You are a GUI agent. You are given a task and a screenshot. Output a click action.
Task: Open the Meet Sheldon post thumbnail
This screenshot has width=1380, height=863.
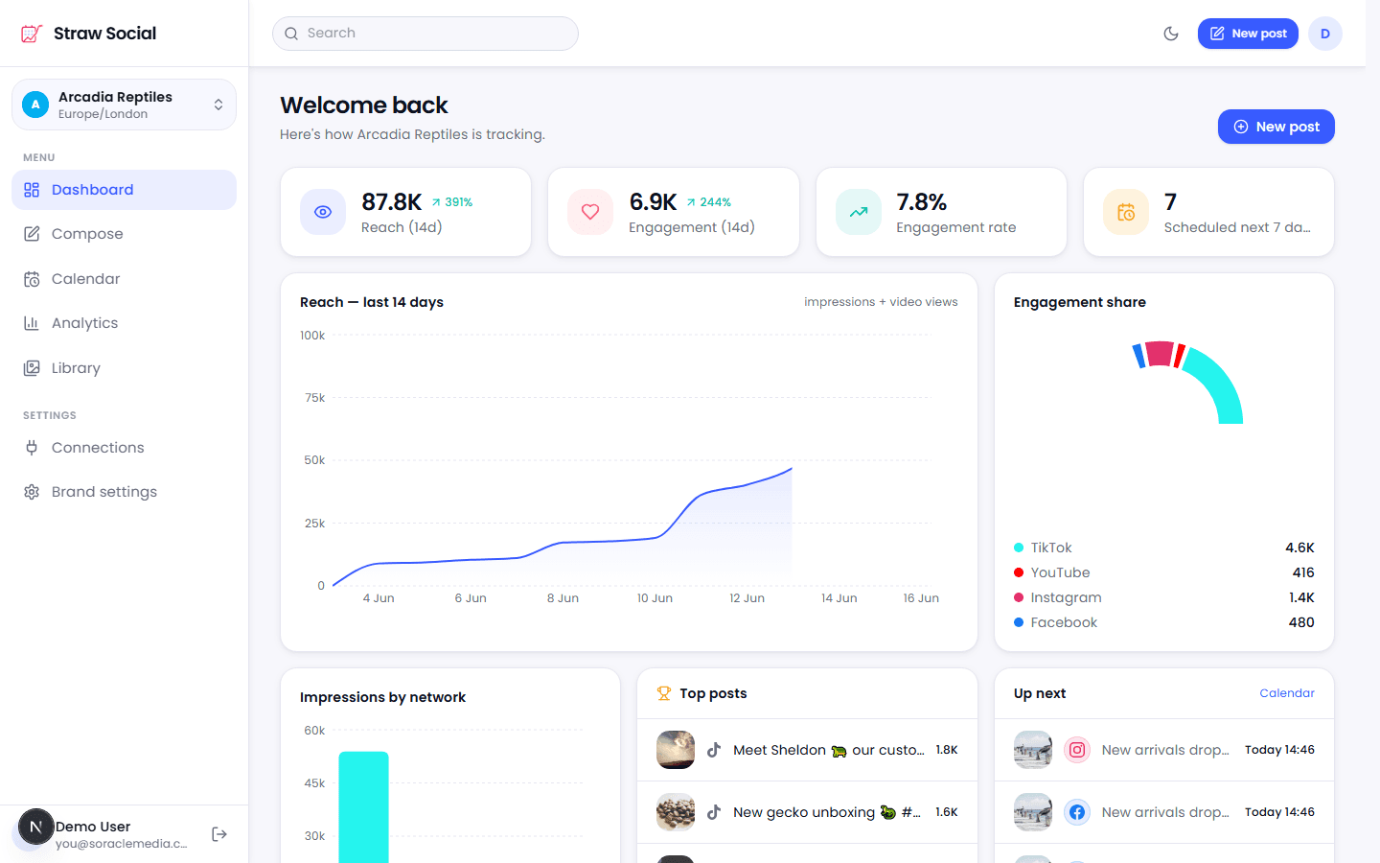click(676, 750)
